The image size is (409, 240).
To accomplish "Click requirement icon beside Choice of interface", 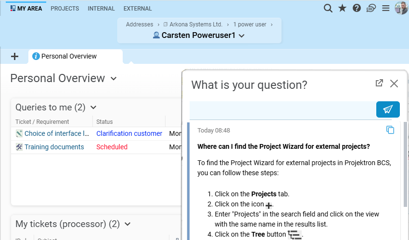I will [x=19, y=133].
